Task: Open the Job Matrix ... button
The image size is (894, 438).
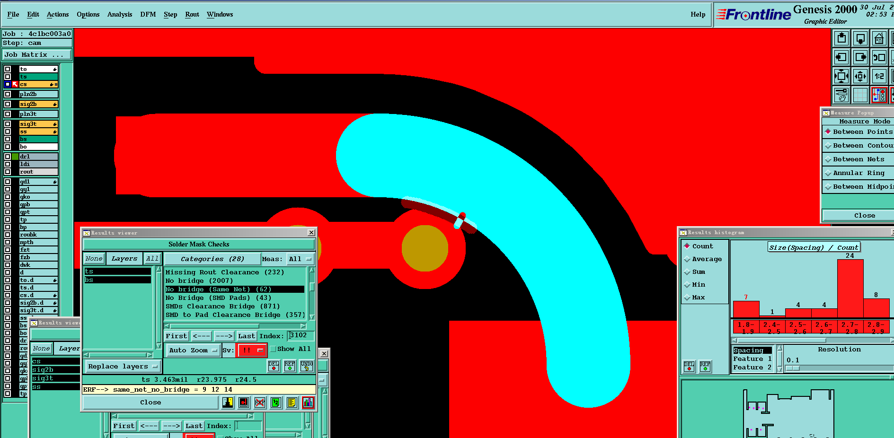Action: point(36,55)
